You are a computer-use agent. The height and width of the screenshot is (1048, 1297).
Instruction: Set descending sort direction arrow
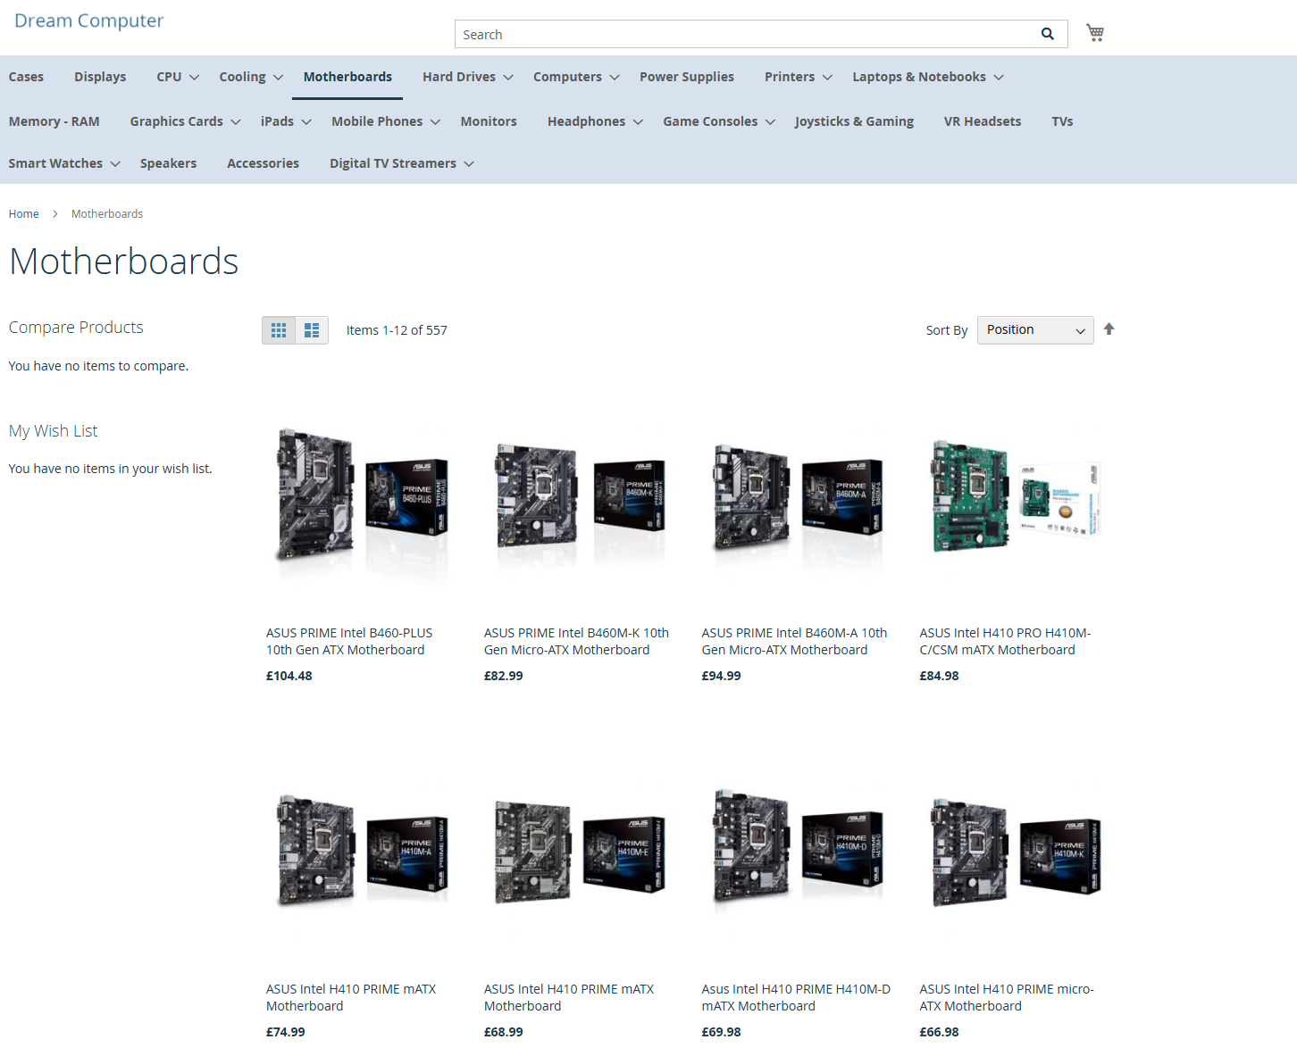coord(1109,329)
